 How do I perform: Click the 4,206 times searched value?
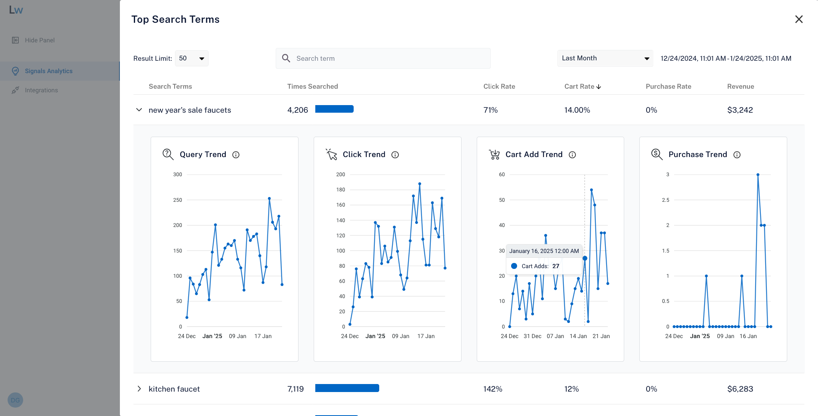point(298,110)
